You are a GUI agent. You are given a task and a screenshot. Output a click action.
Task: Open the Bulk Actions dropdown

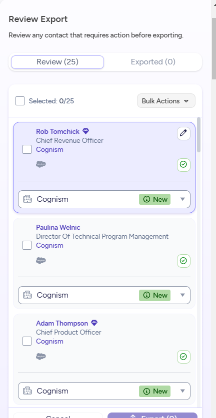coord(166,101)
